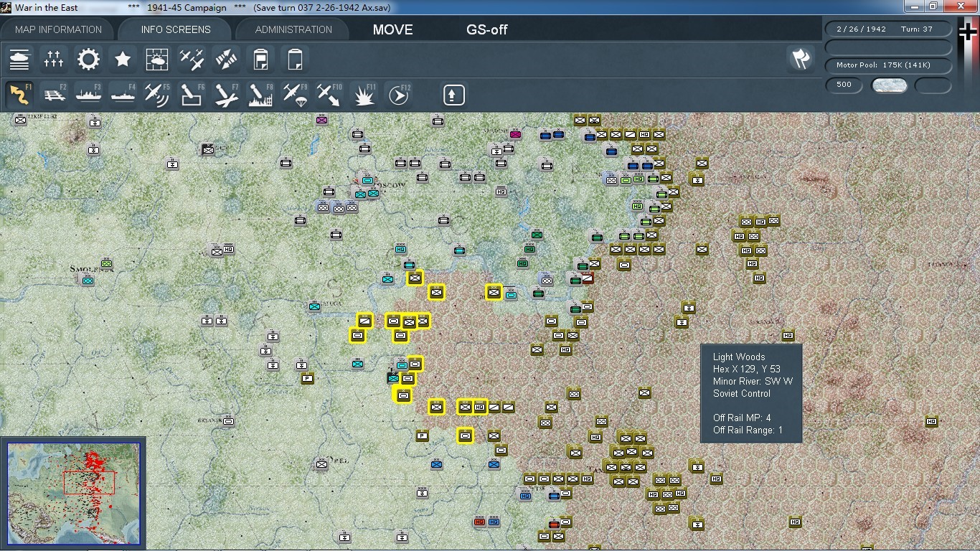Open the victory screen star icon

pos(123,60)
